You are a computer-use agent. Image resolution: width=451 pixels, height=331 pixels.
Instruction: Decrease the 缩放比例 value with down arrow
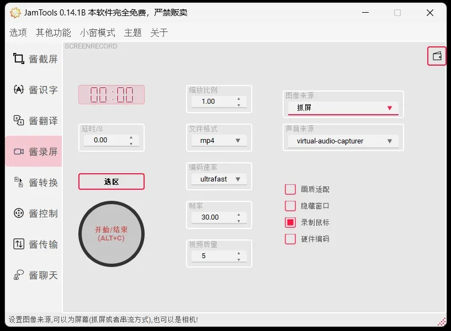click(238, 105)
